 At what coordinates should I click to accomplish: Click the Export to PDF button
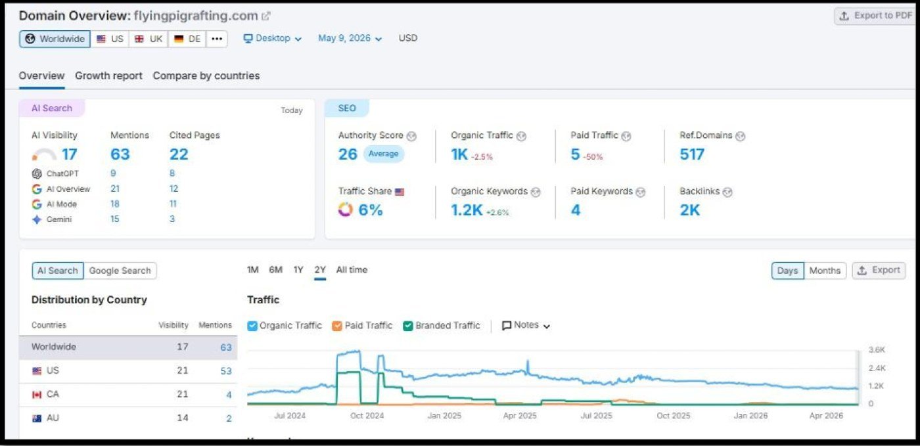coord(875,16)
